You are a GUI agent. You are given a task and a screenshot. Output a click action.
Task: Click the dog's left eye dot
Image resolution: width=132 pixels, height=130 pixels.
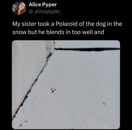52,89
